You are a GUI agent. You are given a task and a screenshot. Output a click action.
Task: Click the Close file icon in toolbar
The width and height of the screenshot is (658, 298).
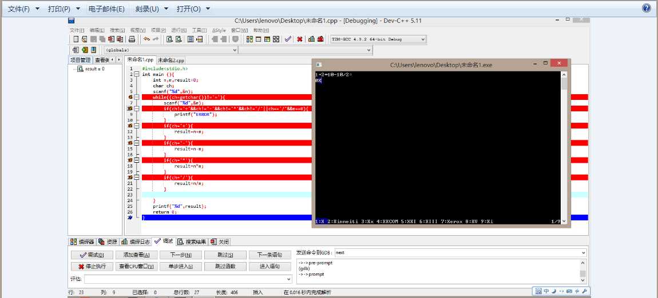pos(111,39)
